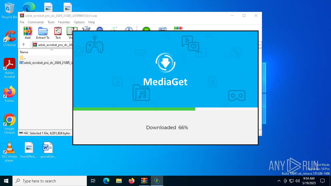This screenshot has width=331, height=186.
Task: Open the Firefox desktop shortcut
Action: (x=10, y=94)
